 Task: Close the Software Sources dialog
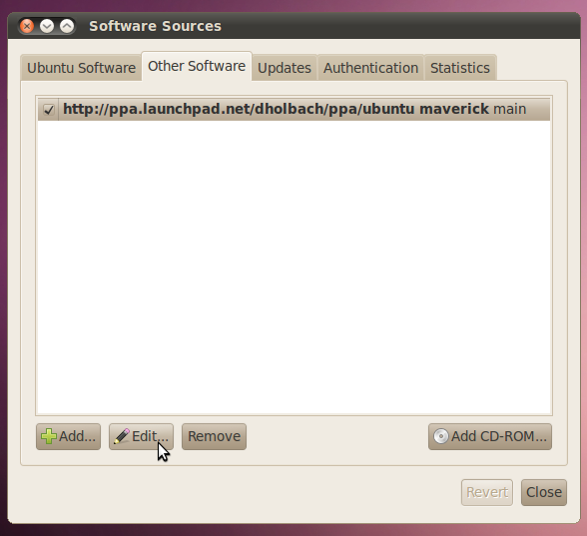[x=544, y=492]
